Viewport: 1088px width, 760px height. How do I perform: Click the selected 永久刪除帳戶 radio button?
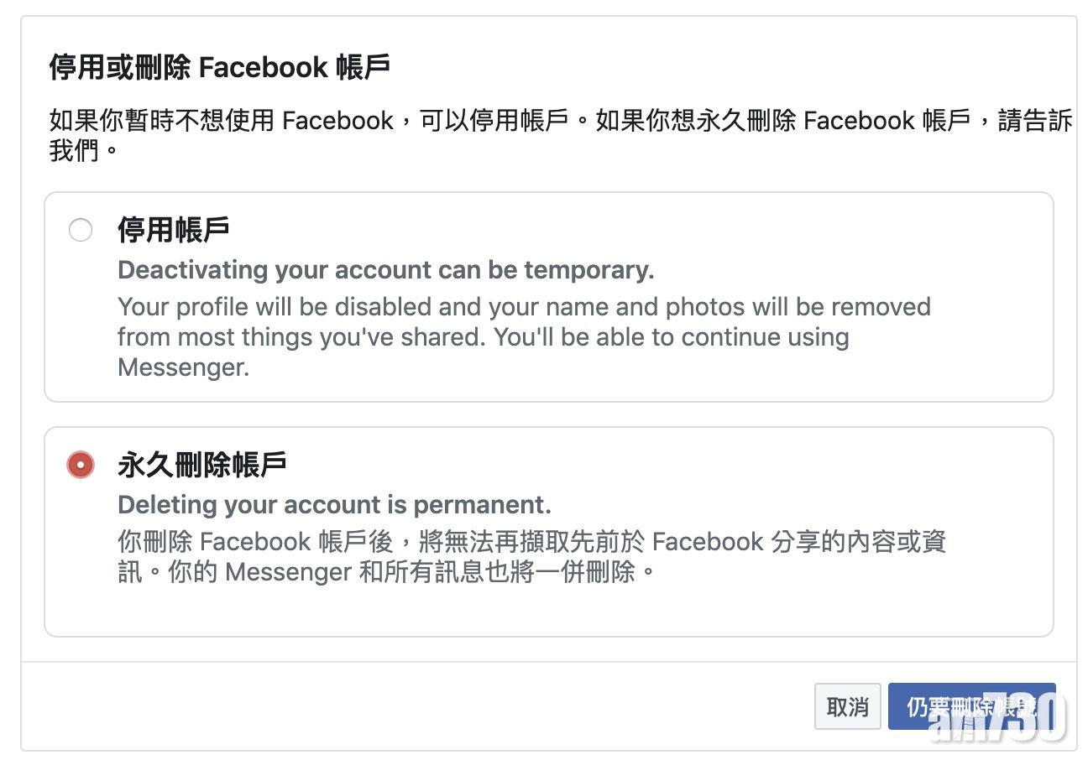(x=81, y=465)
